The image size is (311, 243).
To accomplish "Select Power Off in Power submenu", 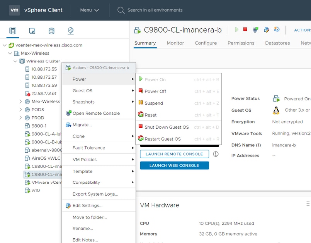I will 178,91.
